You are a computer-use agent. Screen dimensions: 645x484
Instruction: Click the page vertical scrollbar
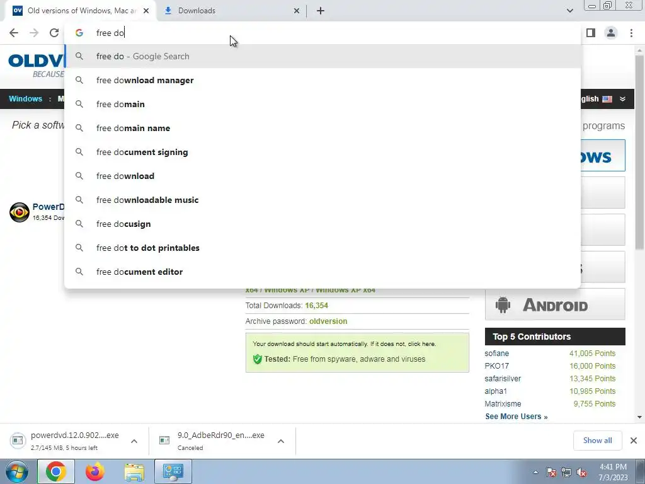tap(639, 151)
